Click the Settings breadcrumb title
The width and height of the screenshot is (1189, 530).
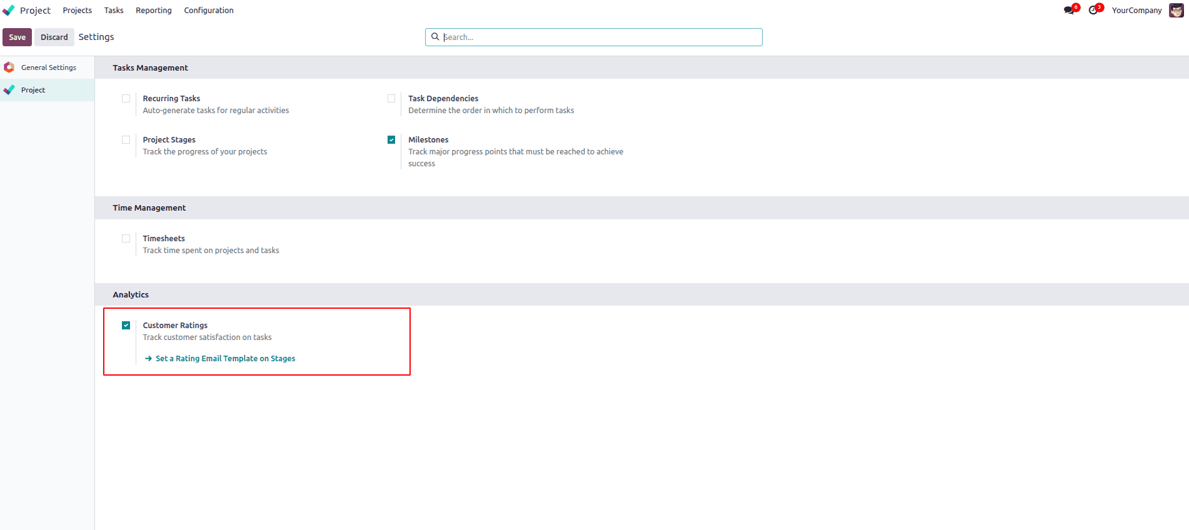click(x=96, y=37)
